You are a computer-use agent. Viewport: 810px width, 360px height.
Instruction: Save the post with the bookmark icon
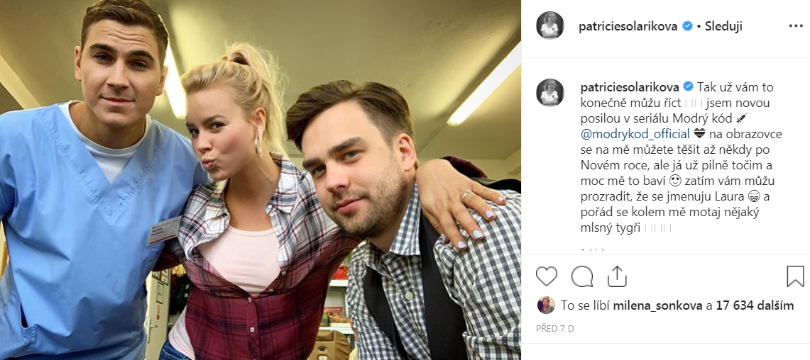(x=795, y=276)
